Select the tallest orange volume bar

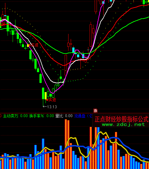click(x=66, y=144)
